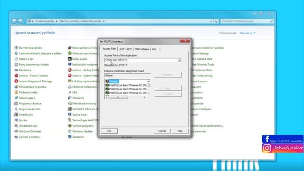Click the Možnosti složky folder icon
The image size is (304, 171).
tap(16, 92)
